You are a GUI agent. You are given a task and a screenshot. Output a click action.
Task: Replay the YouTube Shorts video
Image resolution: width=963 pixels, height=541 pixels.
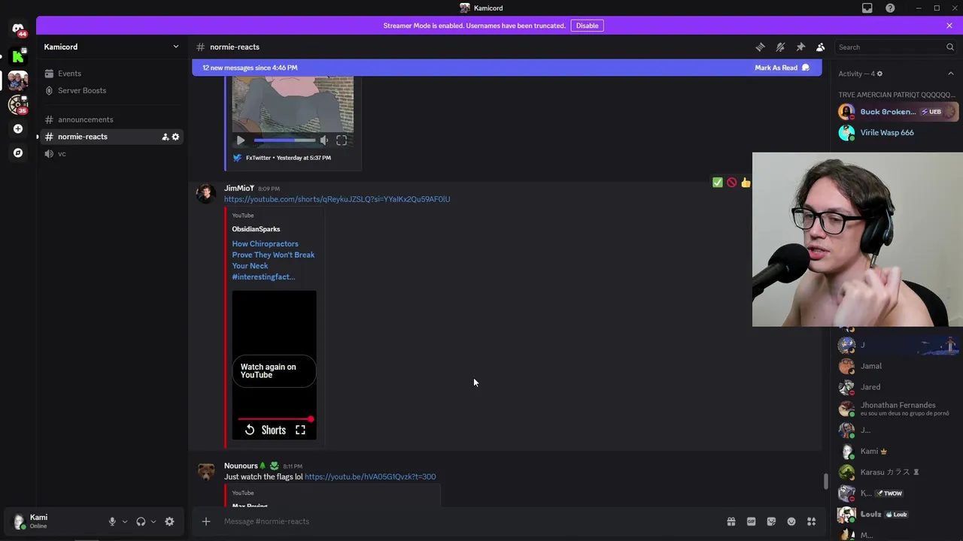coord(250,430)
